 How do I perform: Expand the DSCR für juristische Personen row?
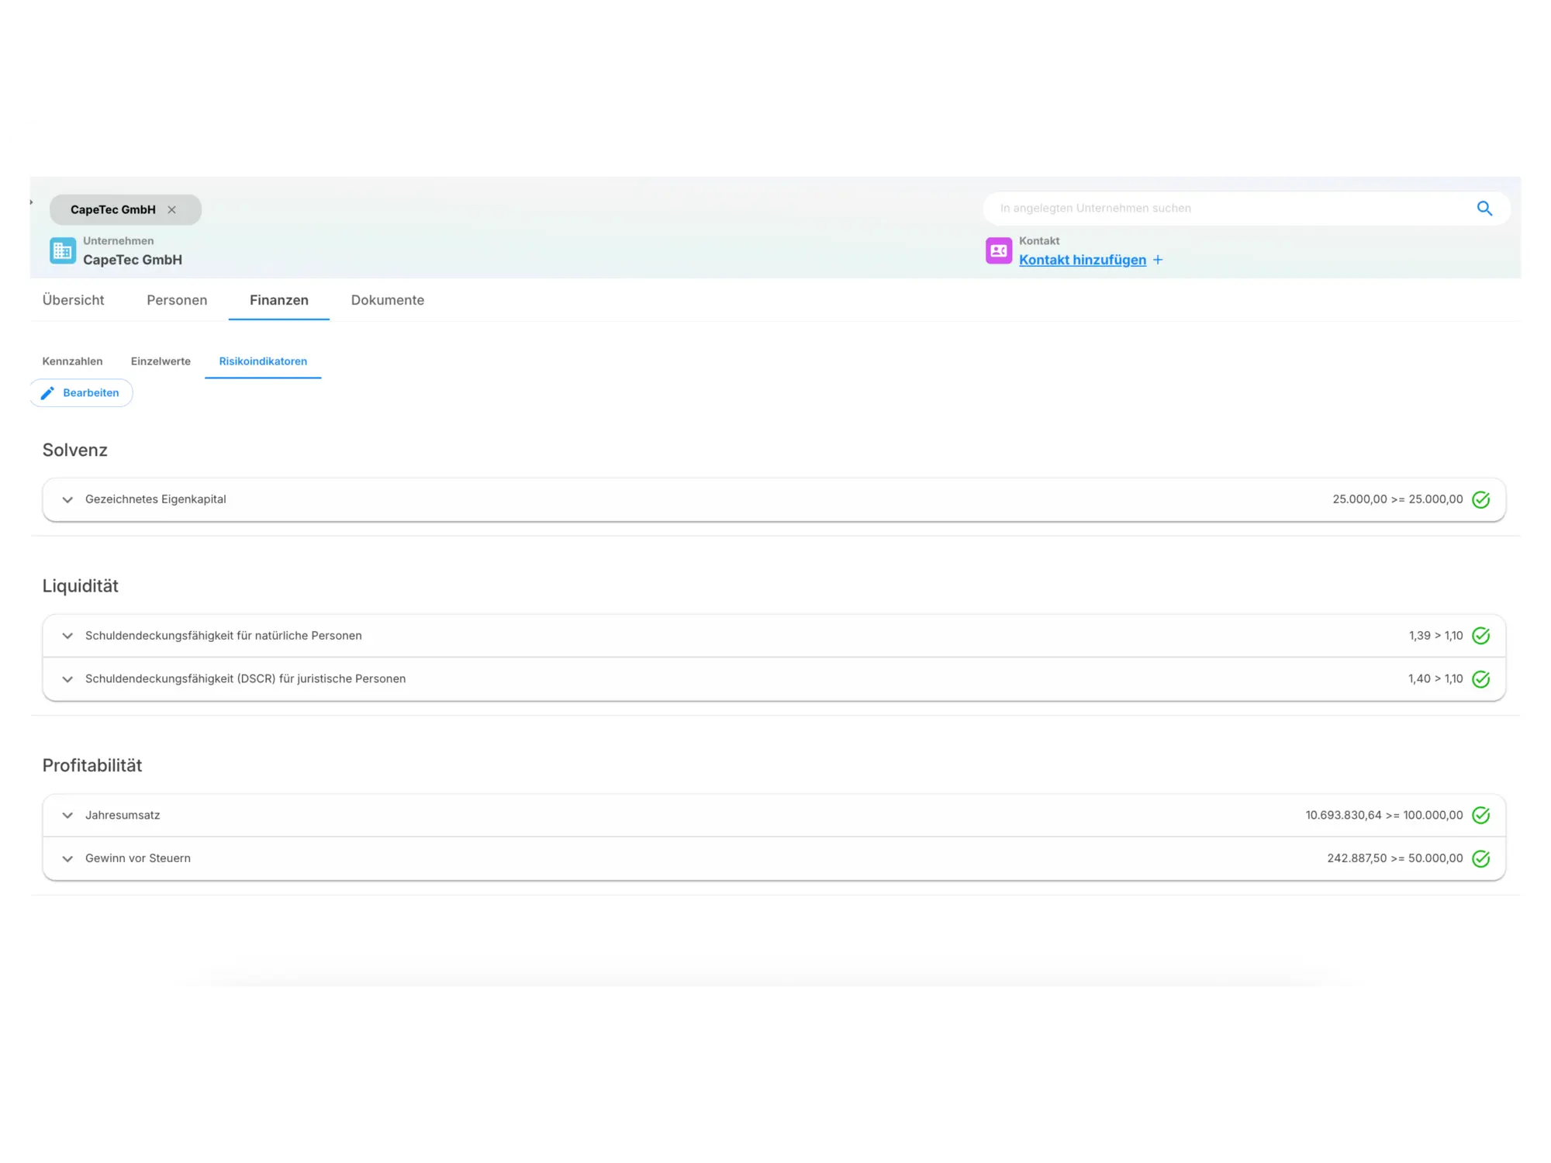pos(67,679)
